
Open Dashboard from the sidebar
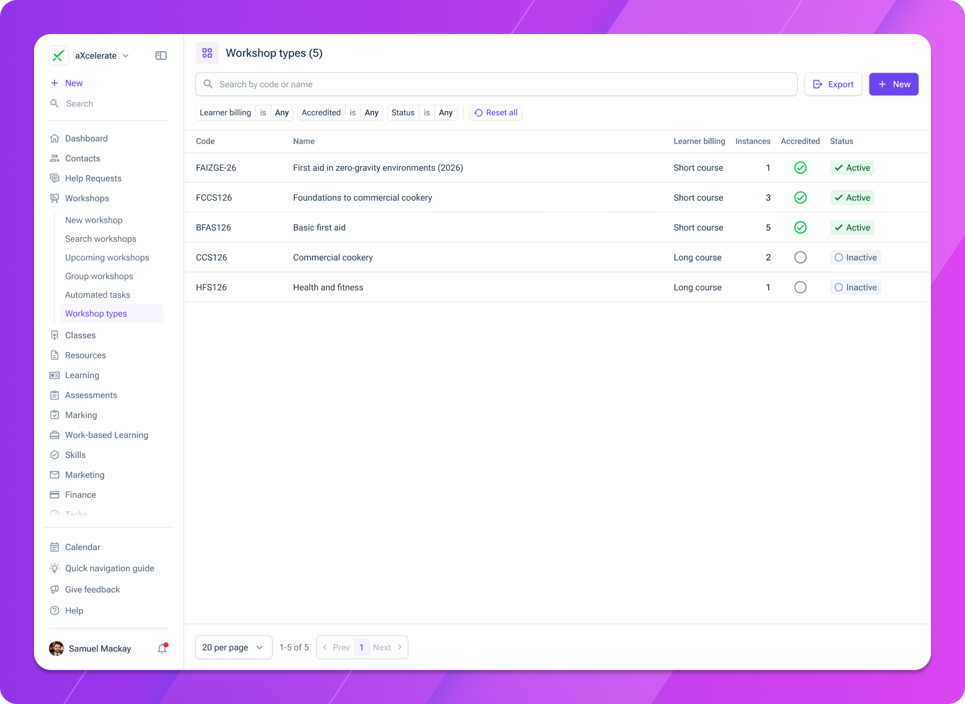click(86, 139)
